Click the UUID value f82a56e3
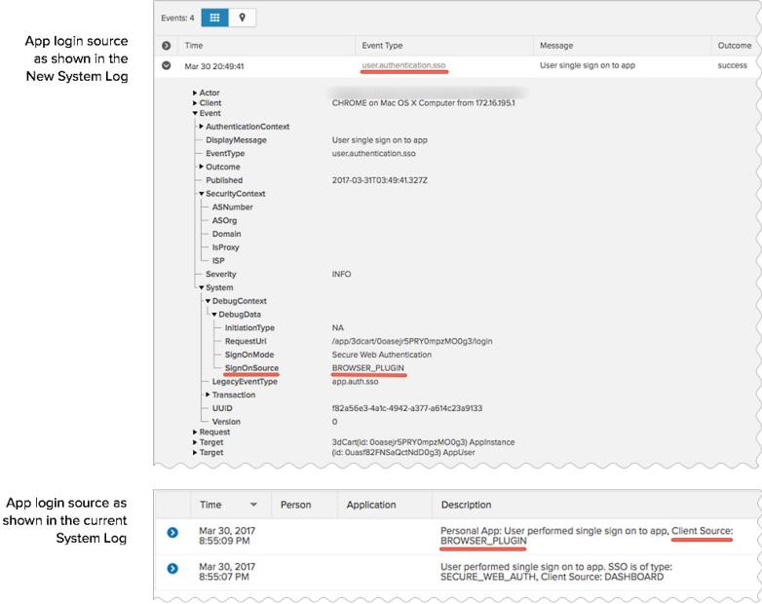Image resolution: width=762 pixels, height=604 pixels. point(407,408)
